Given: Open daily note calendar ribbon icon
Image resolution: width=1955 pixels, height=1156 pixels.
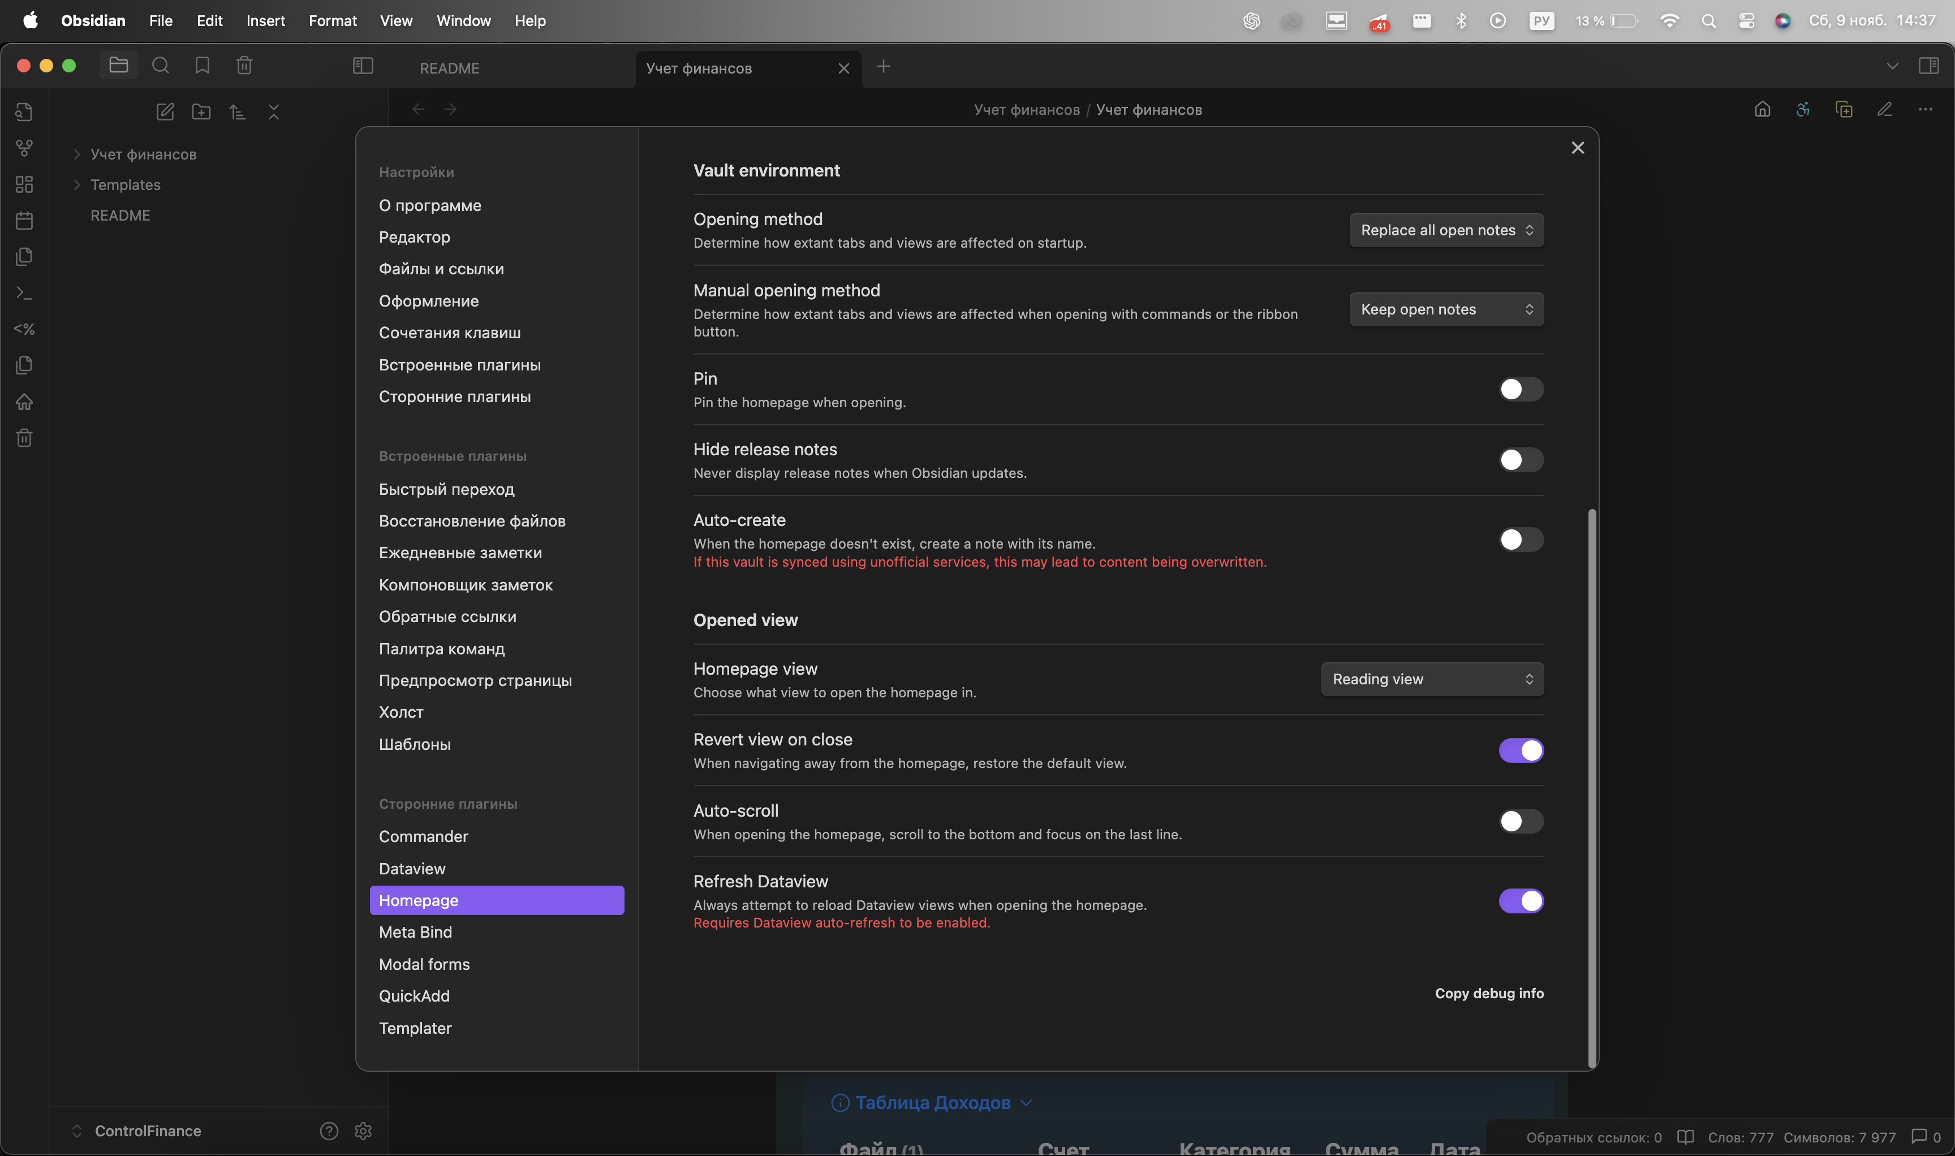Looking at the screenshot, I should click(x=24, y=221).
